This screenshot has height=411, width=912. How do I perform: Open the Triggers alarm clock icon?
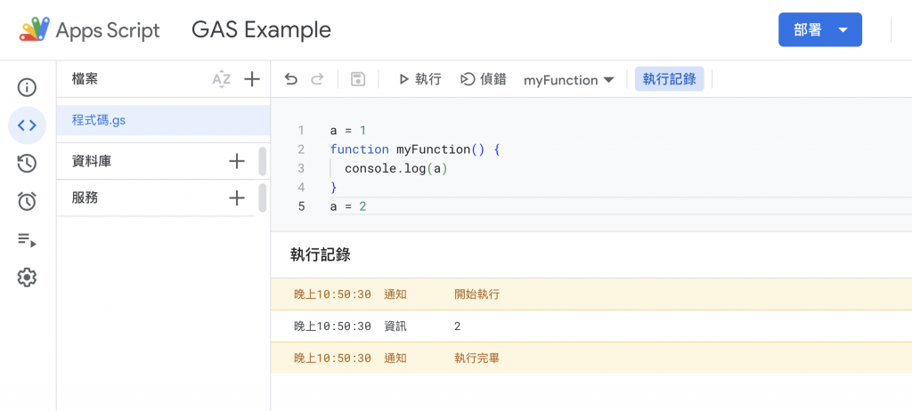pyautogui.click(x=27, y=201)
